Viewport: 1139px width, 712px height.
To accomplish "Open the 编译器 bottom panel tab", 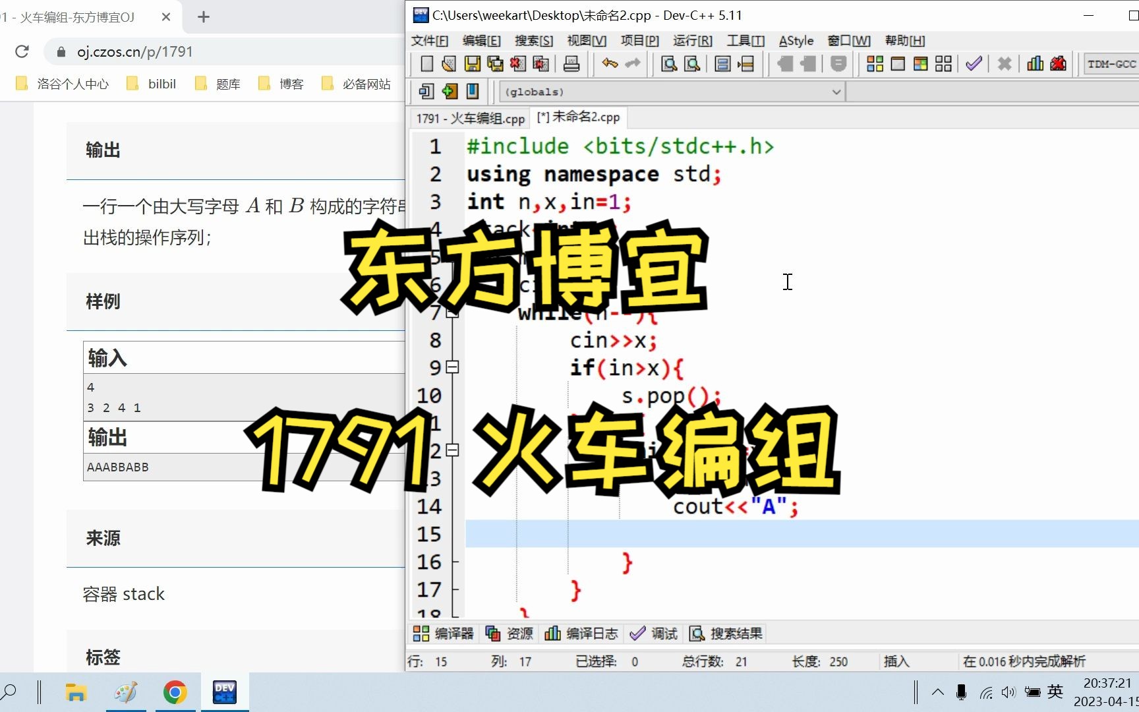I will pos(444,634).
